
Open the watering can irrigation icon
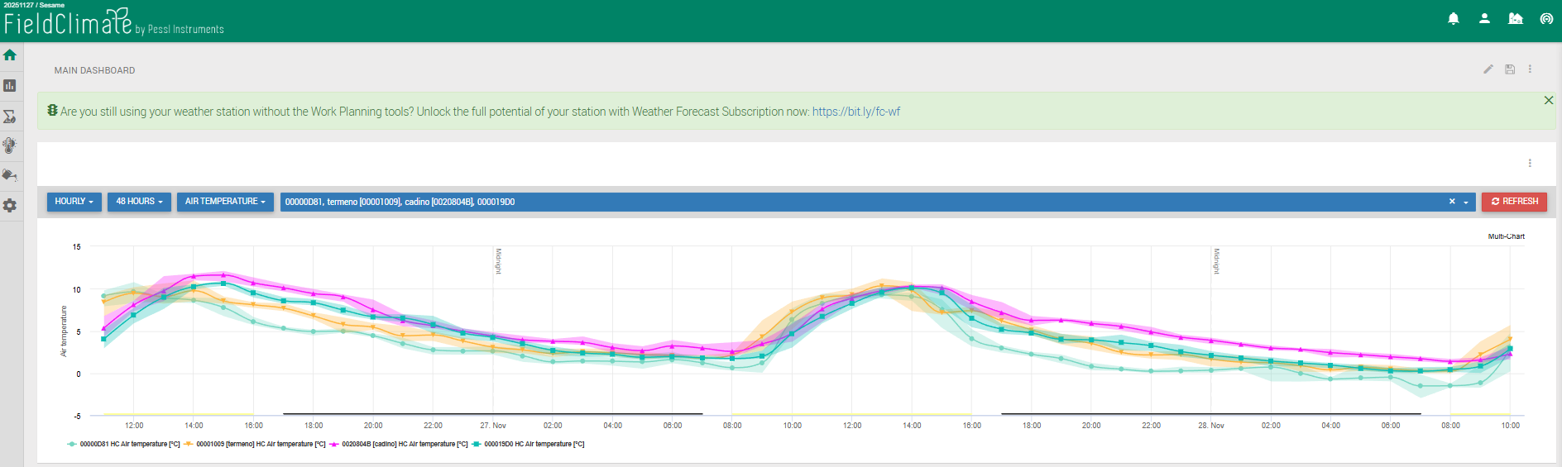(x=10, y=175)
